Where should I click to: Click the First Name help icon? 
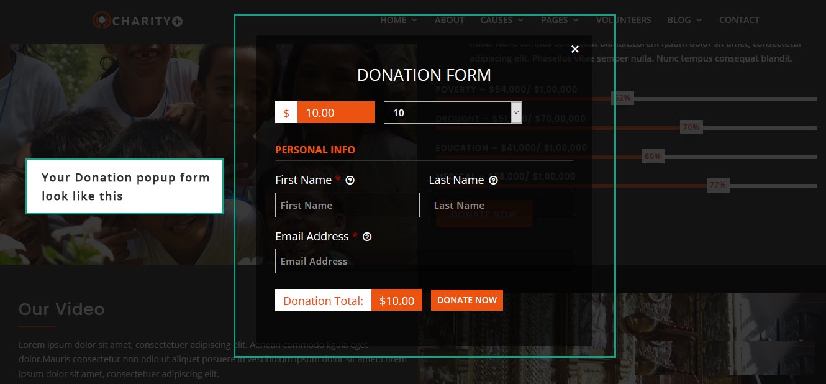click(x=350, y=180)
